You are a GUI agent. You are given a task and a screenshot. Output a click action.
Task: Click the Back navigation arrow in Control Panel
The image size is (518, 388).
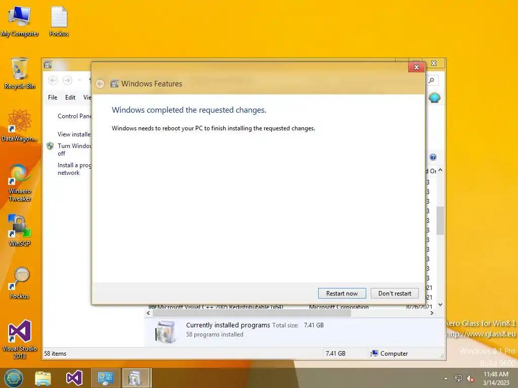[x=53, y=80]
